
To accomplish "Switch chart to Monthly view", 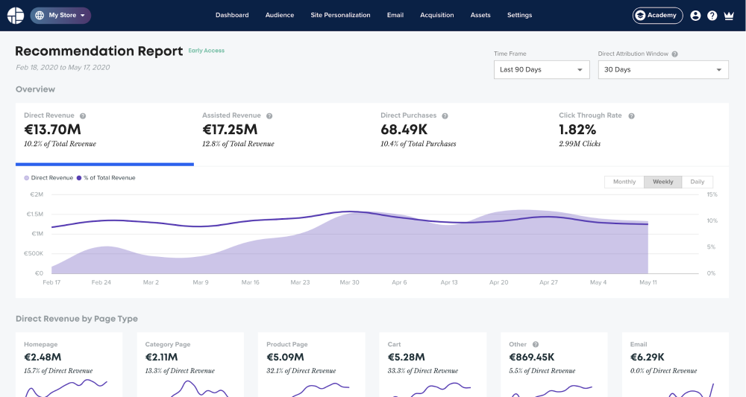I will [624, 182].
